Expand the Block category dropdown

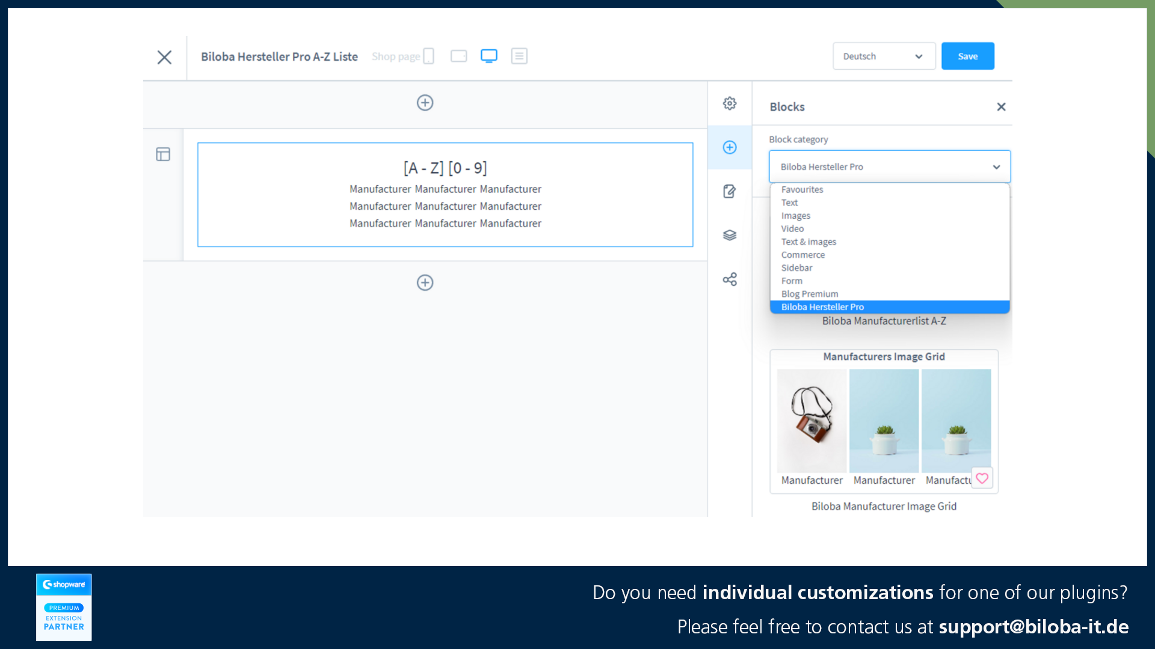click(x=889, y=166)
